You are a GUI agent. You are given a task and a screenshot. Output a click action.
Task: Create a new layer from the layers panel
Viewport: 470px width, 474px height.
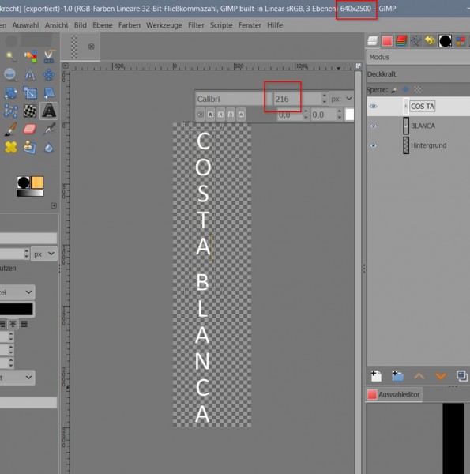point(376,376)
